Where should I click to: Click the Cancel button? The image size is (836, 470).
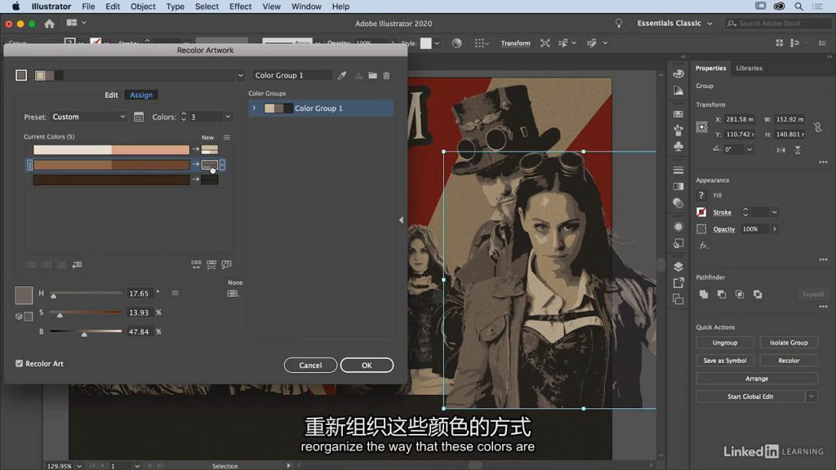pyautogui.click(x=310, y=365)
